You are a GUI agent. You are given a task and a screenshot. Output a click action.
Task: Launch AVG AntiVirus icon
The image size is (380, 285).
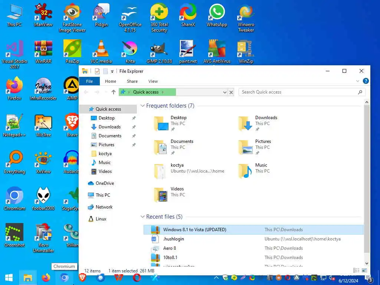[x=217, y=52]
